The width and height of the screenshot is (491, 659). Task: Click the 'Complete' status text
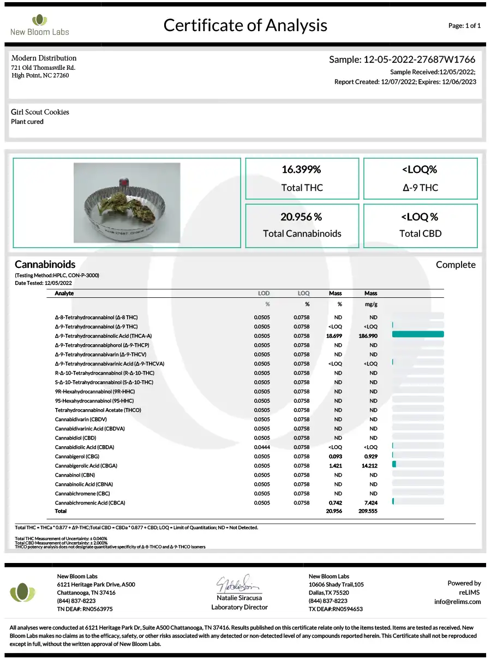pyautogui.click(x=456, y=265)
